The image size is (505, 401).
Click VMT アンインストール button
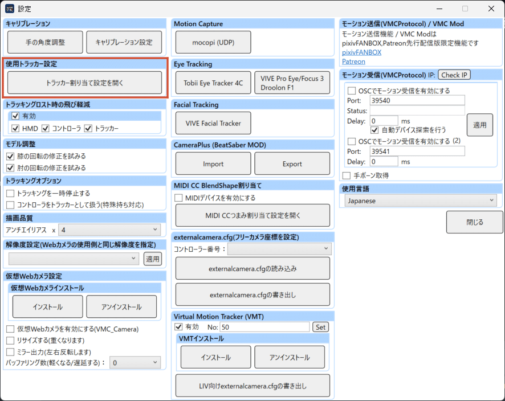290,357
